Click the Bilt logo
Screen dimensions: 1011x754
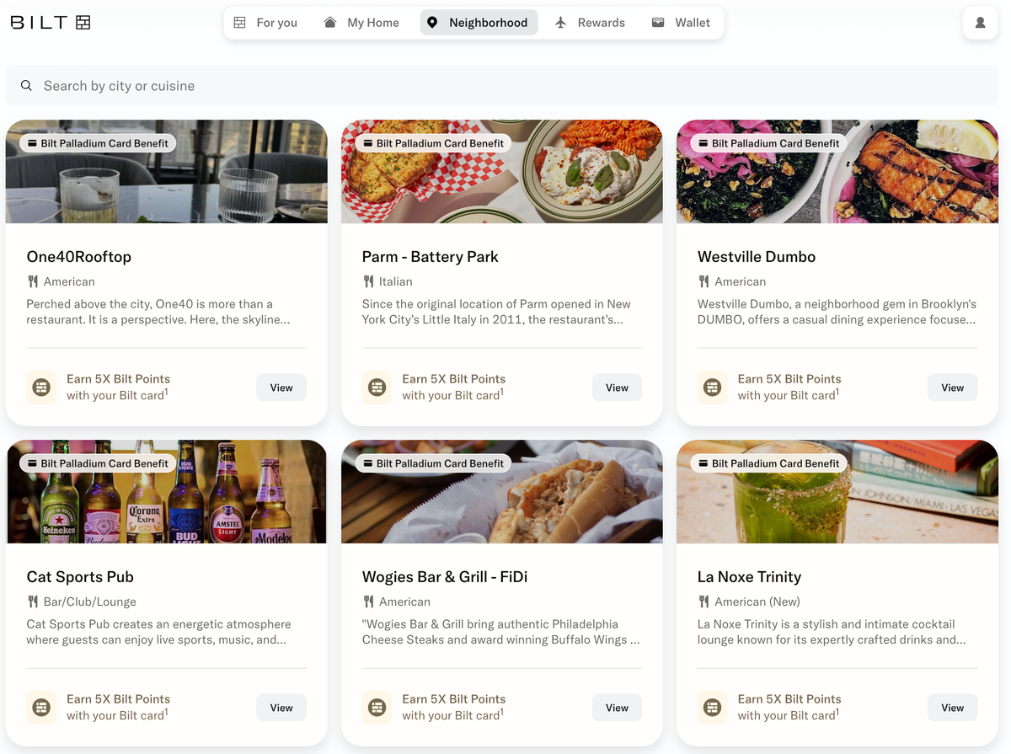coord(51,22)
